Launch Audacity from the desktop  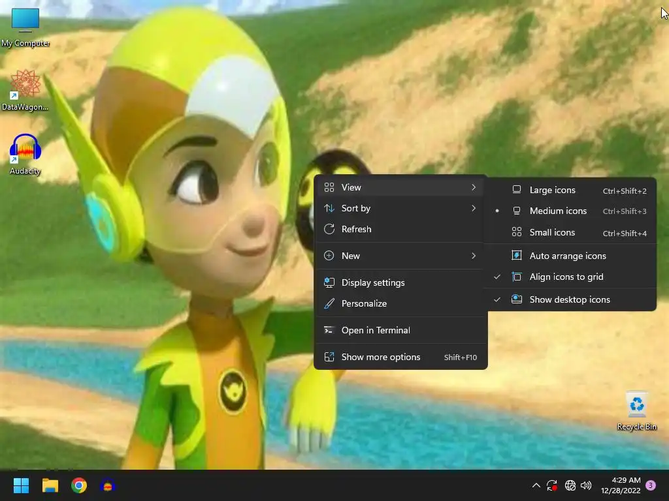coord(25,154)
